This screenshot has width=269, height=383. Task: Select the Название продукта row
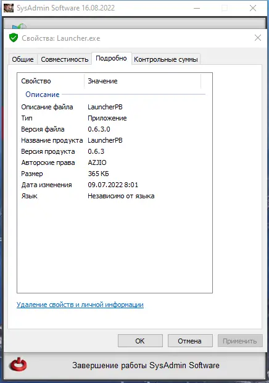(115, 140)
